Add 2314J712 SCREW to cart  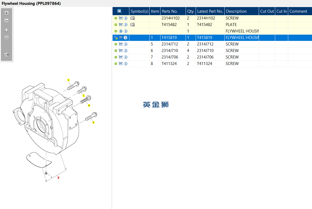tap(121, 44)
